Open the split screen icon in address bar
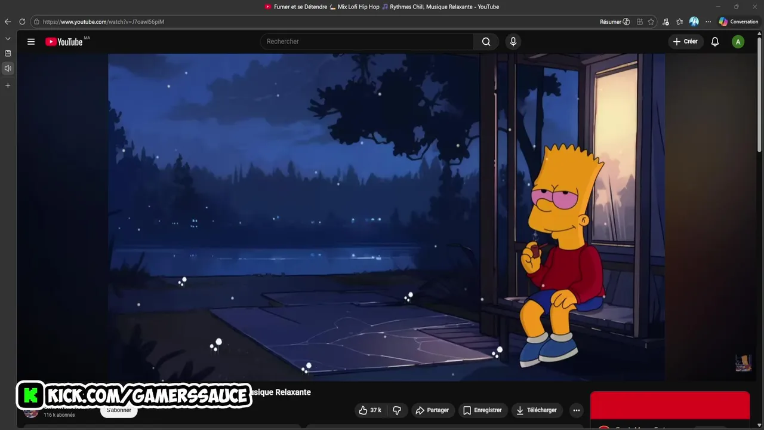Image resolution: width=764 pixels, height=430 pixels. 639,21
